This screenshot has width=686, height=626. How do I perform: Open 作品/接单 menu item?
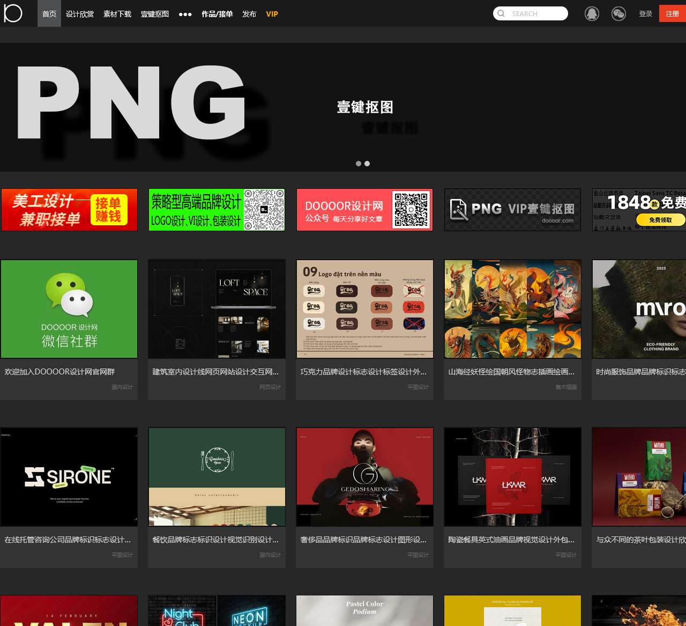[x=217, y=14]
